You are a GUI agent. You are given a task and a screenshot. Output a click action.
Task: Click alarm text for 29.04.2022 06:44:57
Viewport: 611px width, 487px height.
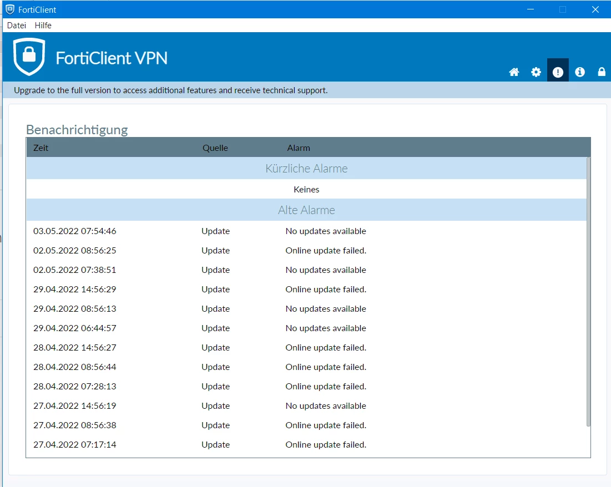coord(326,328)
